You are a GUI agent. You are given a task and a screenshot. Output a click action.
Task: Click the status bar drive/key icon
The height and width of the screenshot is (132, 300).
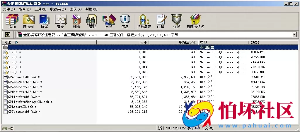[7, 129]
